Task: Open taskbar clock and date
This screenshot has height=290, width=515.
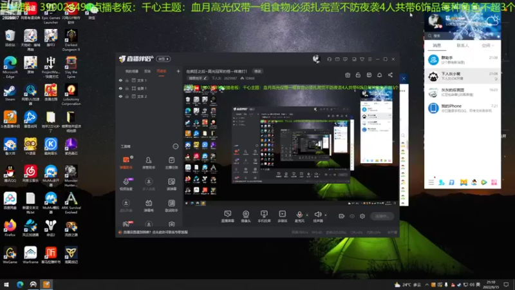Action: coord(491,285)
